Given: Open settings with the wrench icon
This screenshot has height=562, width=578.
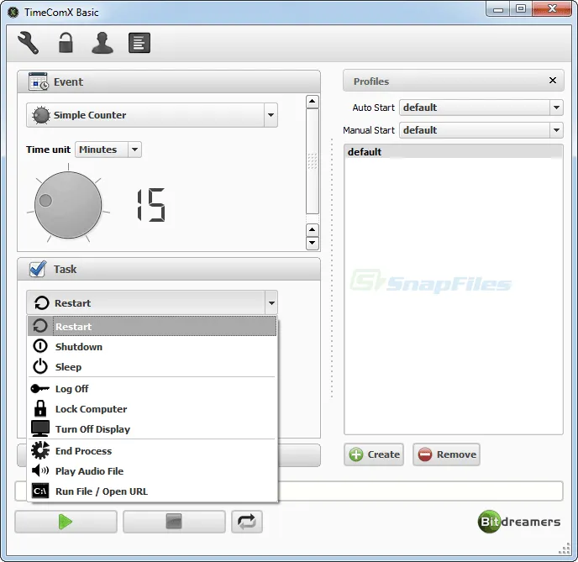Looking at the screenshot, I should point(28,43).
